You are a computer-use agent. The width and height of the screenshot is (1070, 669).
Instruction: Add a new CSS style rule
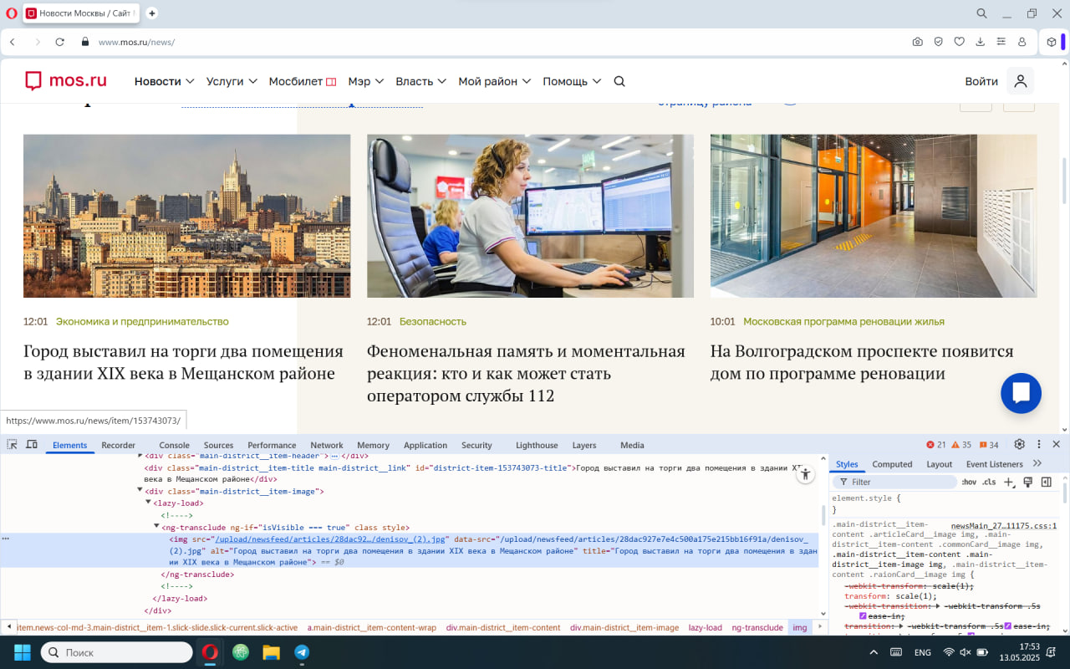coord(1008,482)
